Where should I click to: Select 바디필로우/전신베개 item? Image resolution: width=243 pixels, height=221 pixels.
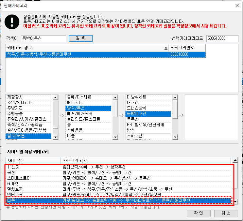[148, 125]
